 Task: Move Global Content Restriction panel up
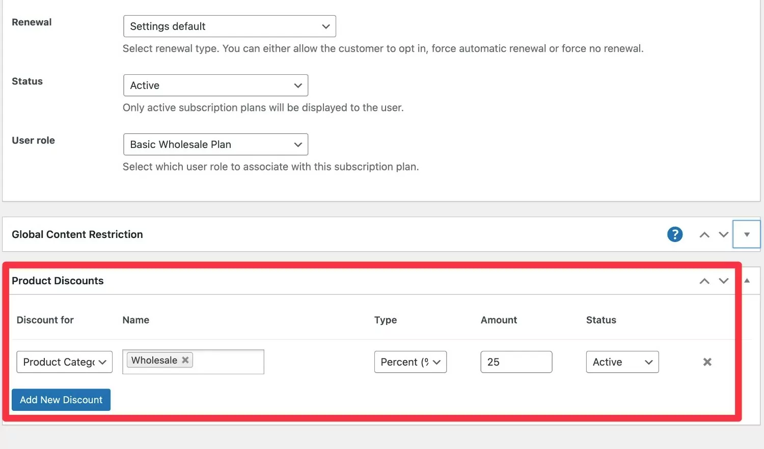[x=704, y=234]
